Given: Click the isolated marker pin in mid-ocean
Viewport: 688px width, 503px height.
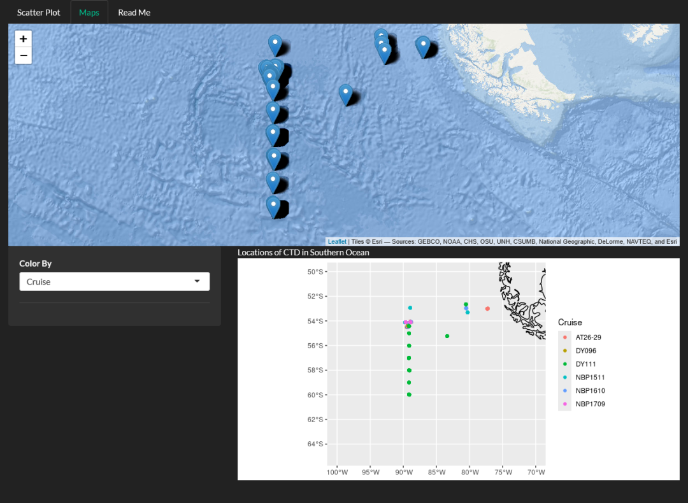Looking at the screenshot, I should 345,92.
